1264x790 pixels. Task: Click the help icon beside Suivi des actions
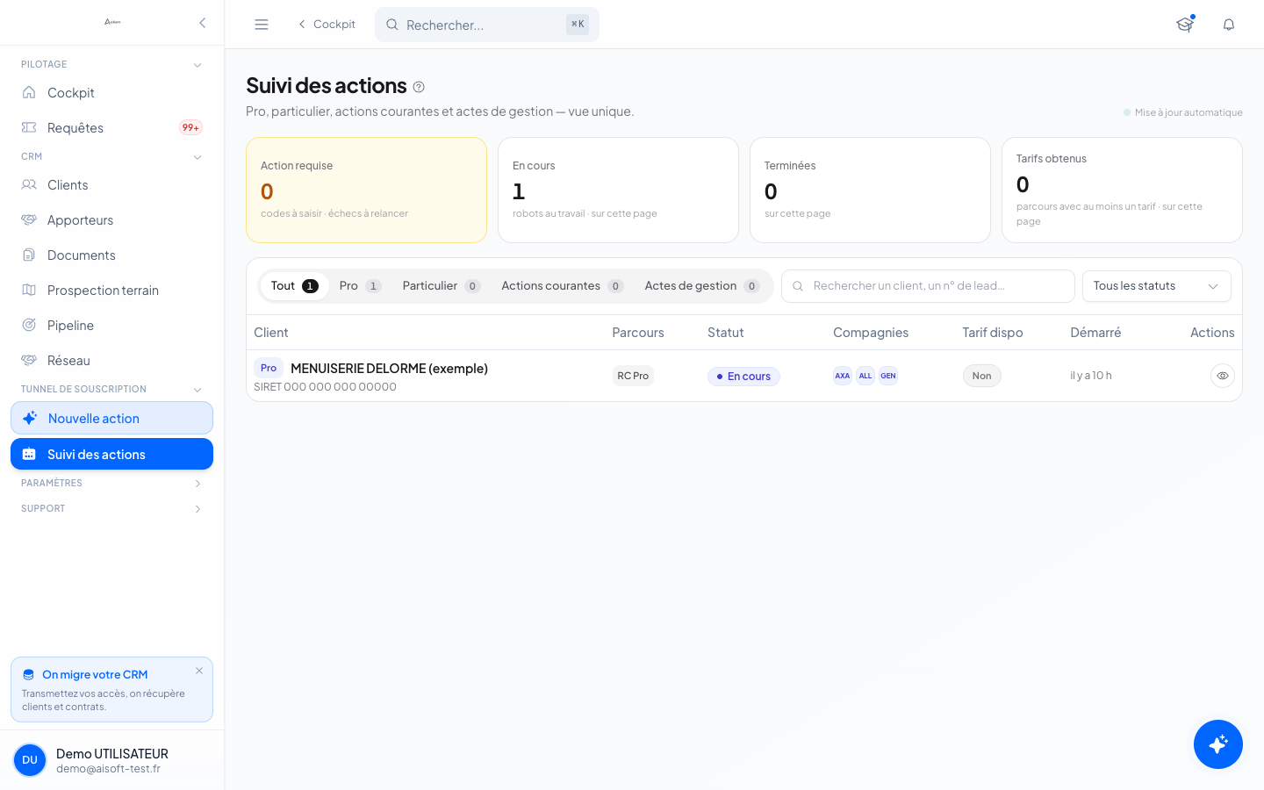pos(419,87)
